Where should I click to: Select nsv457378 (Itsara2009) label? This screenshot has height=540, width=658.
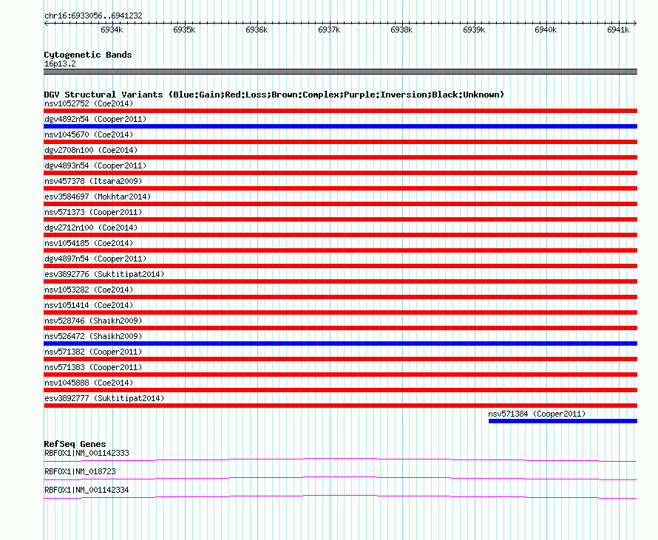93,181
